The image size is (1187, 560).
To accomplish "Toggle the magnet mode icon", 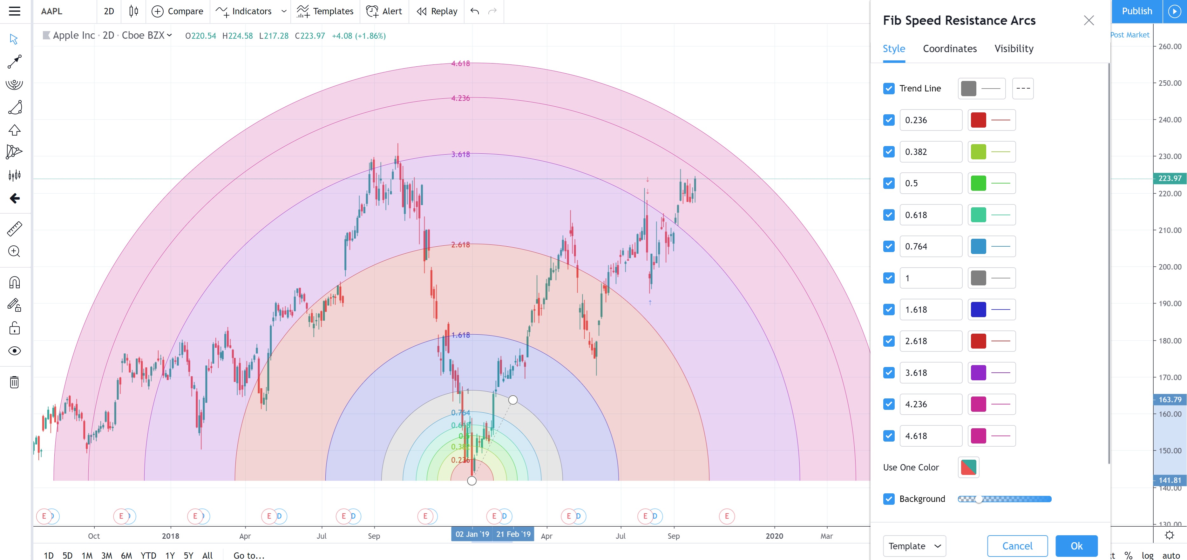I will point(14,282).
